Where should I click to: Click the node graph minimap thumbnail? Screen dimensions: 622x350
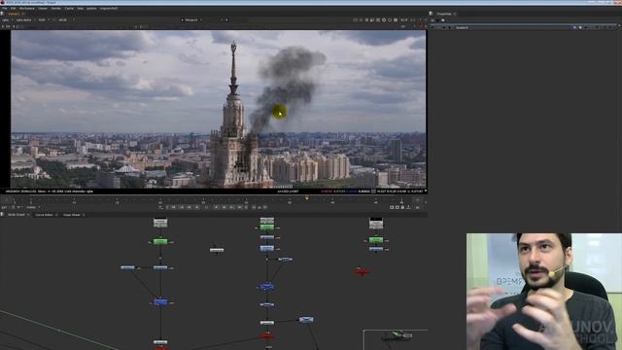396,339
